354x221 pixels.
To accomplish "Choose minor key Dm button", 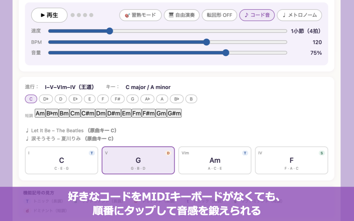I will point(101,113).
